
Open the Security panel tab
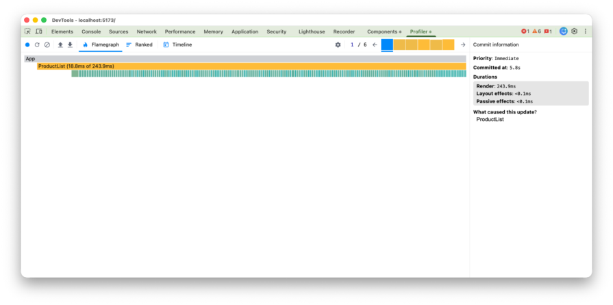277,31
